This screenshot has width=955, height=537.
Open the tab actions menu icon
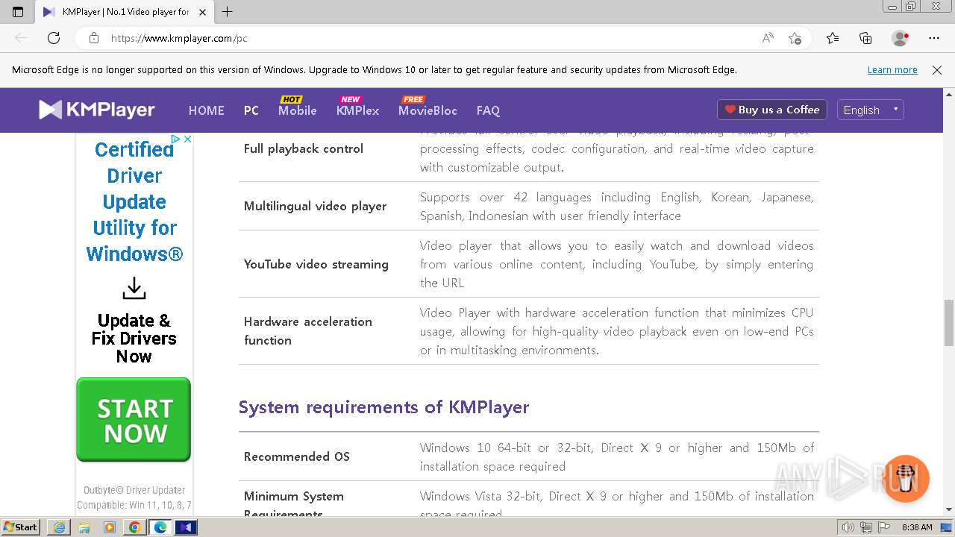[18, 12]
